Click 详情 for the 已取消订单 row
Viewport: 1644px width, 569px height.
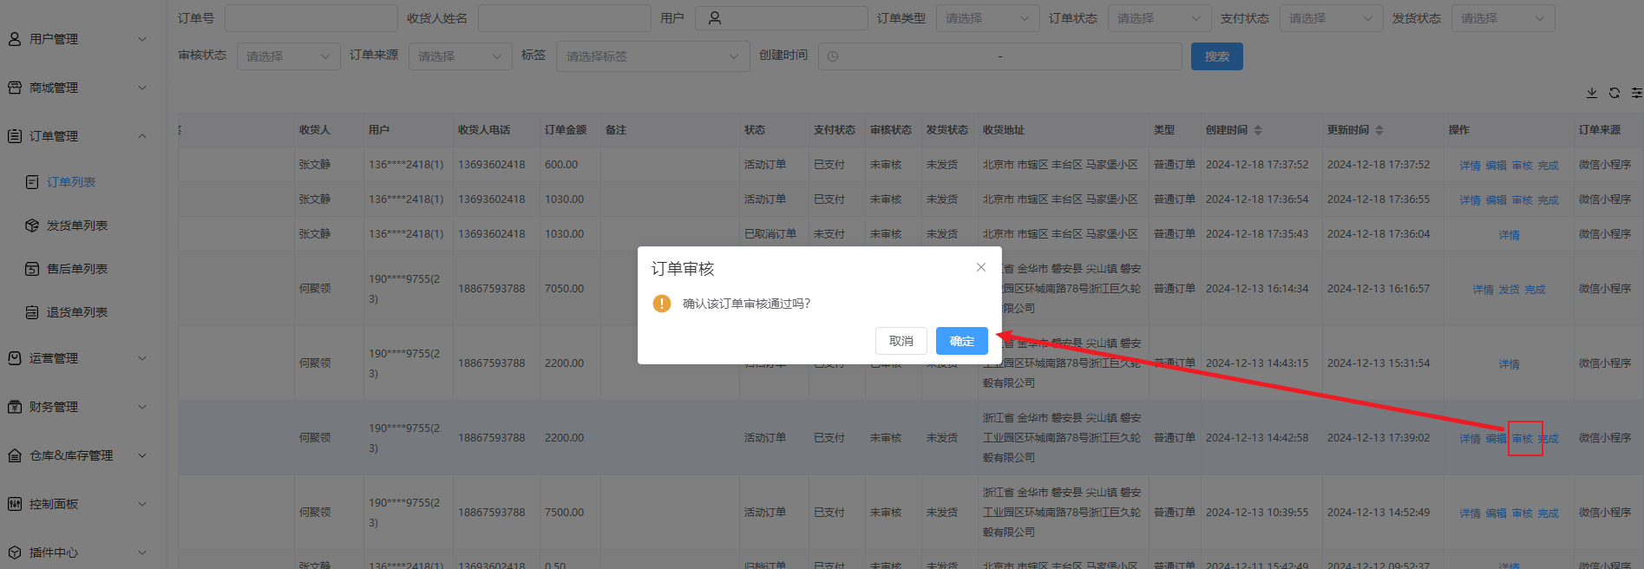[1509, 235]
